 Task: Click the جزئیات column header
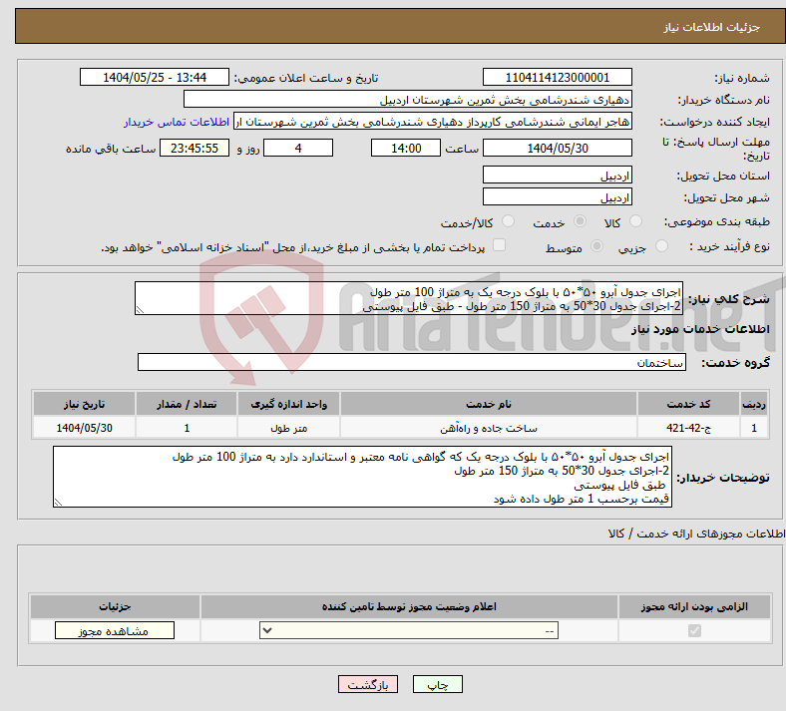click(115, 606)
